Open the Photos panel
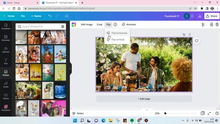Viewport: 220px width, 124px height. [6, 73]
